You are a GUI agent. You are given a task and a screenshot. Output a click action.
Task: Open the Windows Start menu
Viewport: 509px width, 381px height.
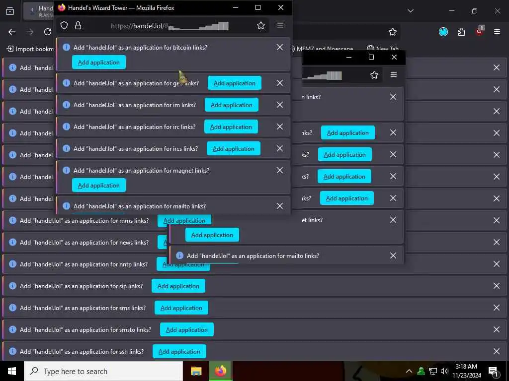[x=12, y=371]
